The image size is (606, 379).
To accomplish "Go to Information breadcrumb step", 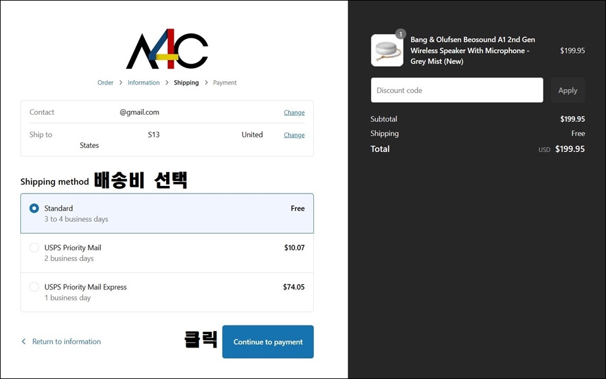I will coord(143,83).
